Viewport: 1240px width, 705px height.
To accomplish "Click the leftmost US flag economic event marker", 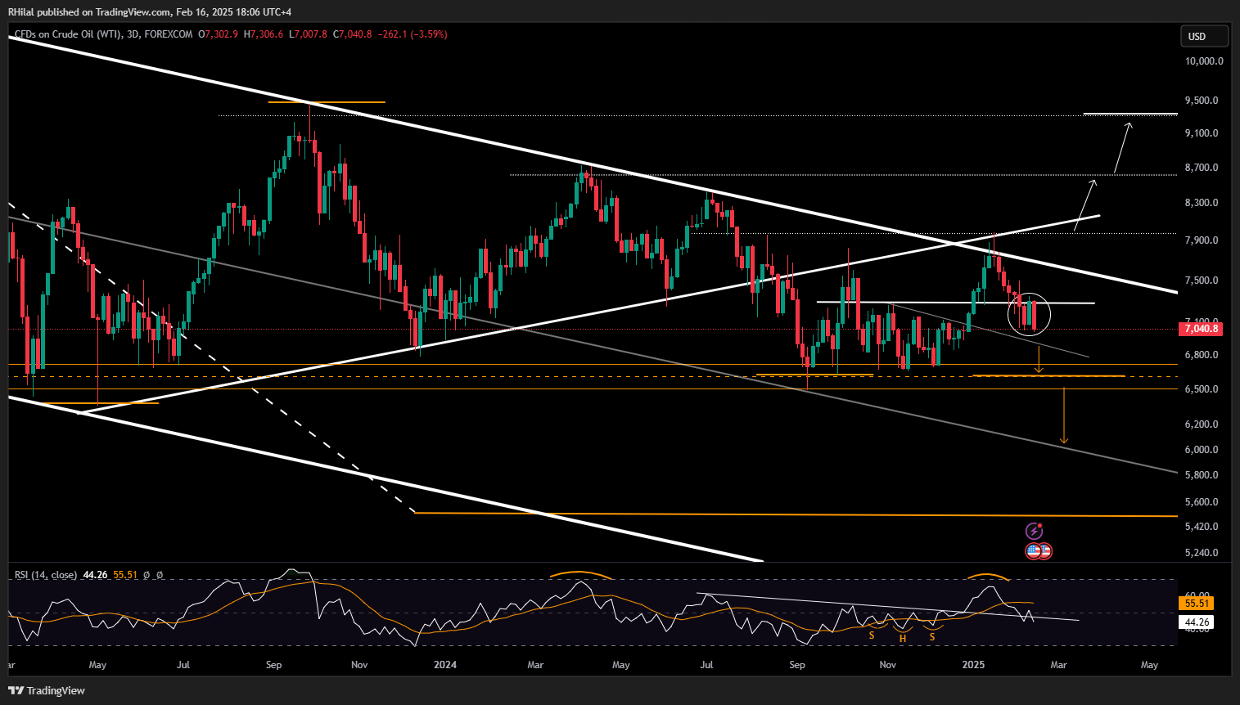I will click(1033, 551).
